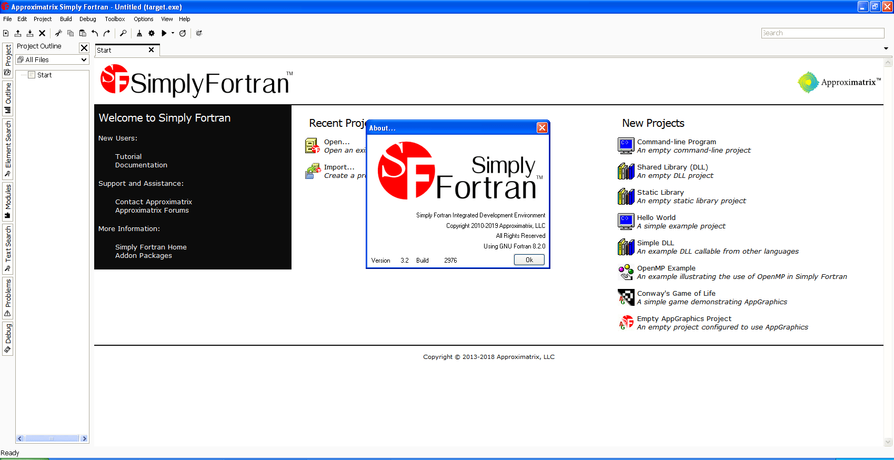
Task: Close the About dialog with X
Action: coord(542,128)
